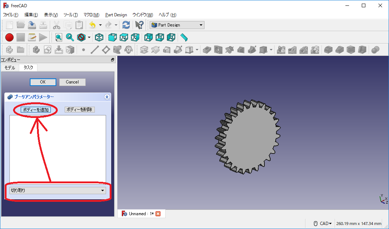Click the Paste clipboard icon
The height and width of the screenshot is (229, 389).
(79, 25)
